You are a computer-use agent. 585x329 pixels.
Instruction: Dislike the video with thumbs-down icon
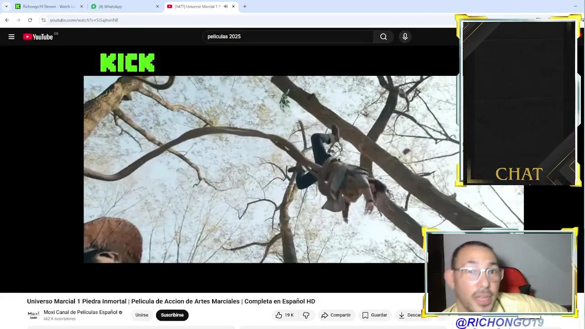306,315
